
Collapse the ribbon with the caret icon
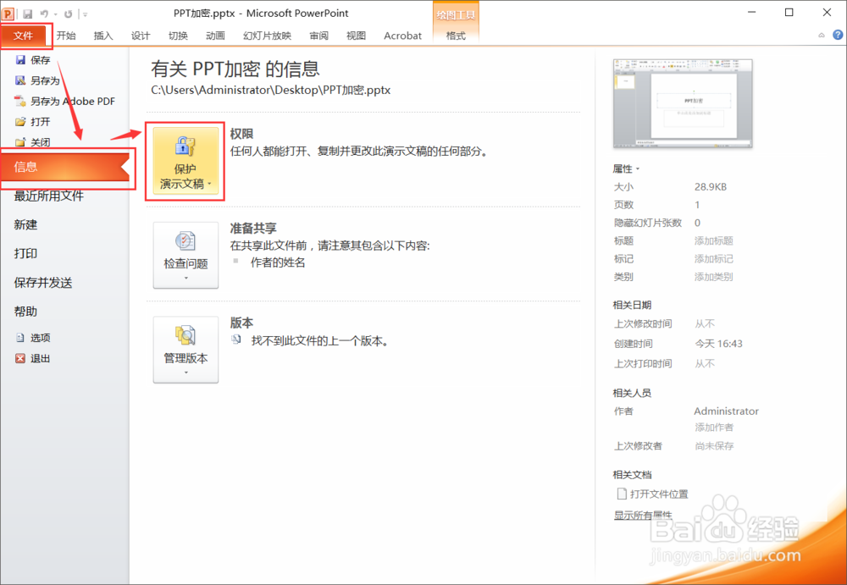[821, 35]
